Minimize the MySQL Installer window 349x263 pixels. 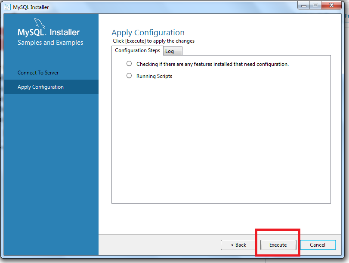point(303,6)
